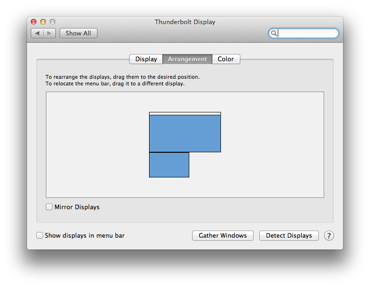The height and width of the screenshot is (287, 370).
Task: Focus the search input field
Action: [x=304, y=33]
